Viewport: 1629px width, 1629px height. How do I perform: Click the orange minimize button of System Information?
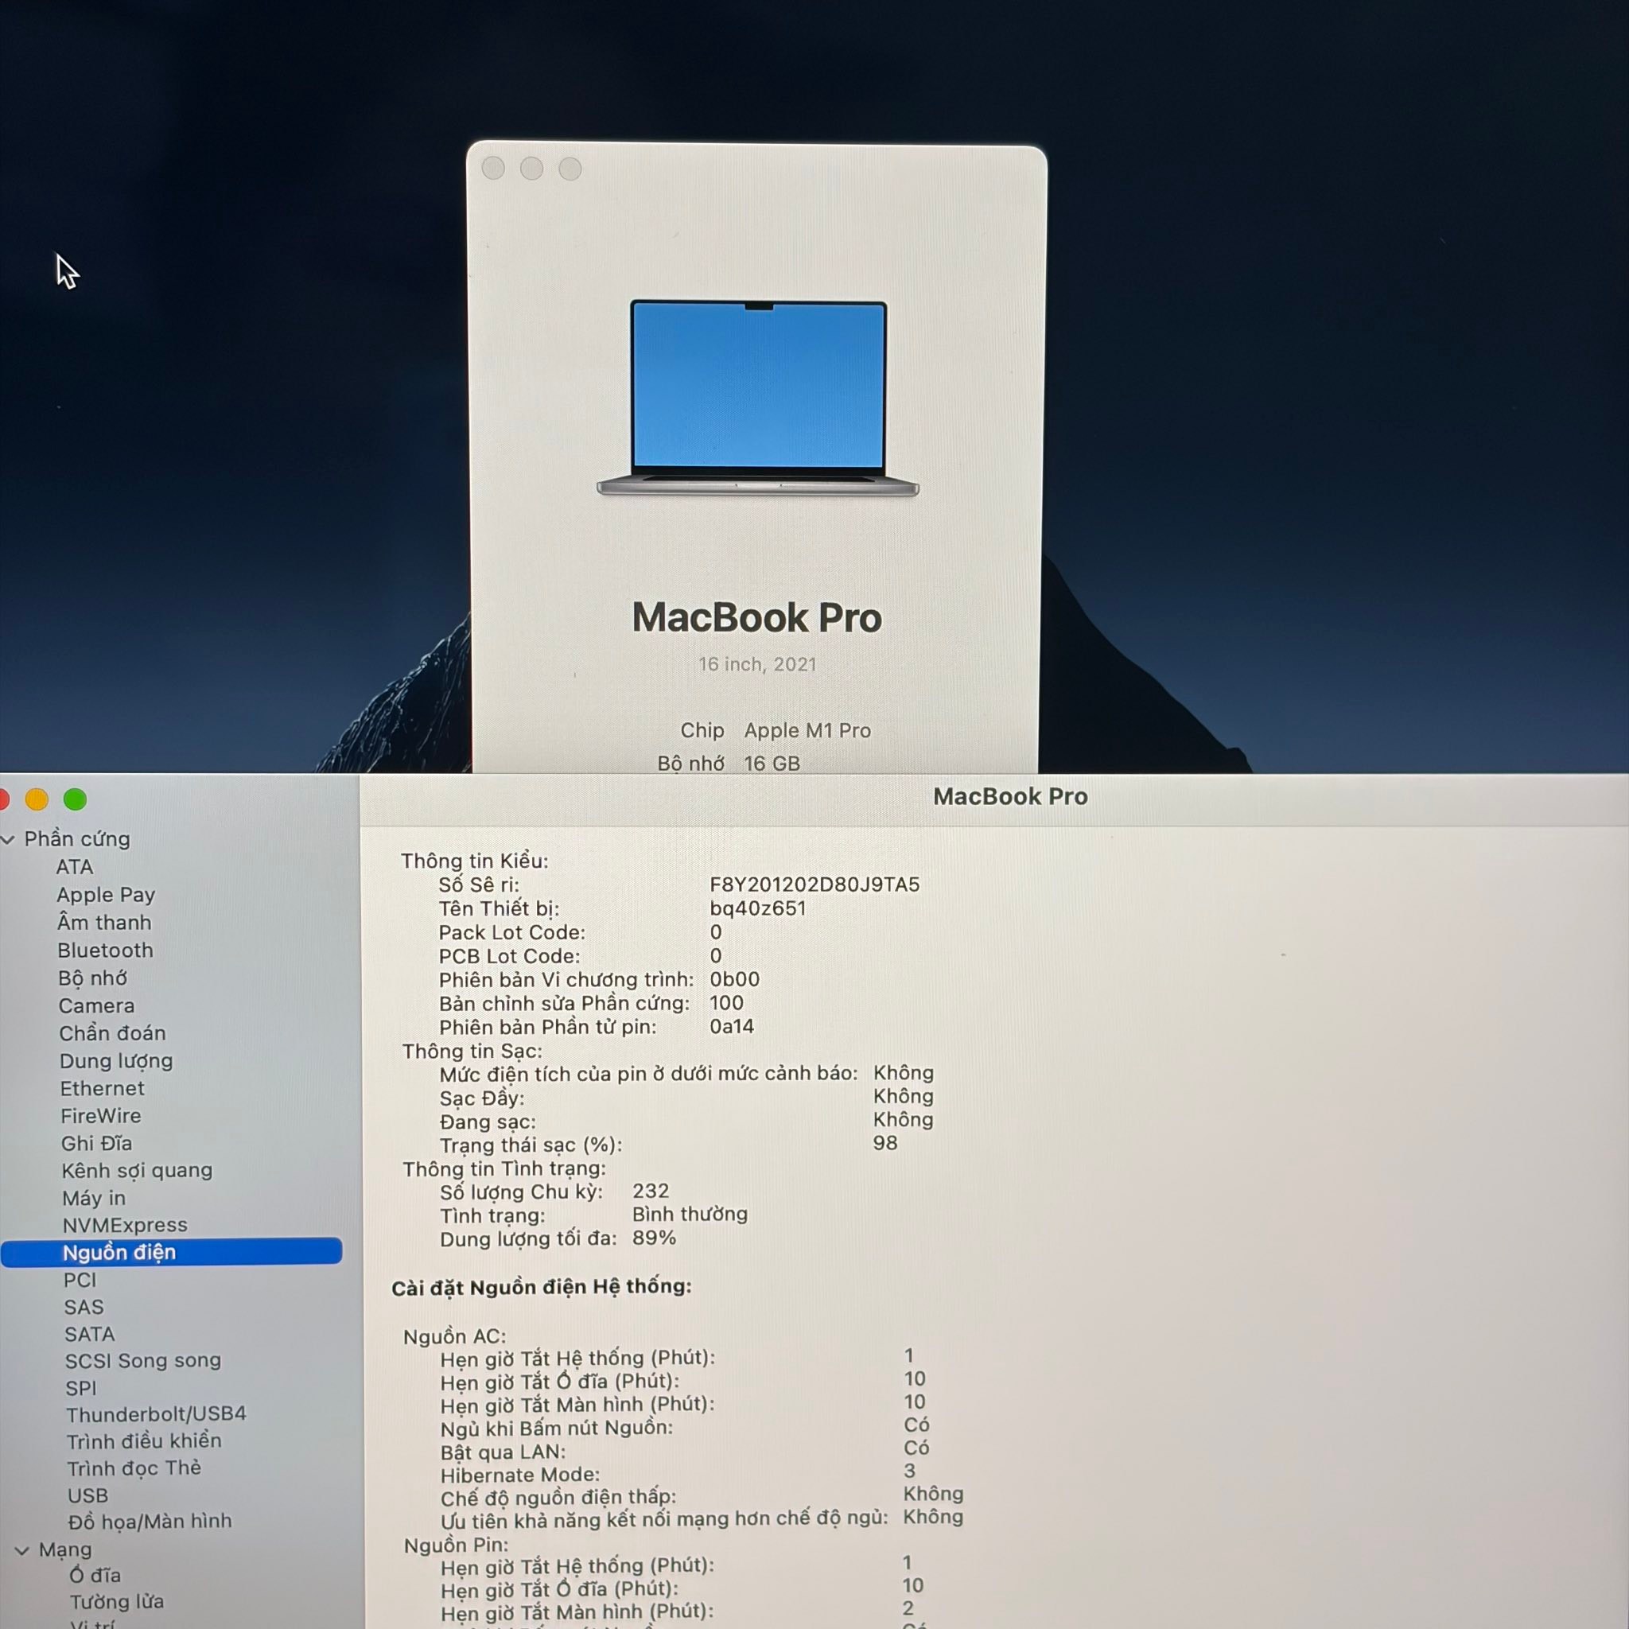point(37,799)
